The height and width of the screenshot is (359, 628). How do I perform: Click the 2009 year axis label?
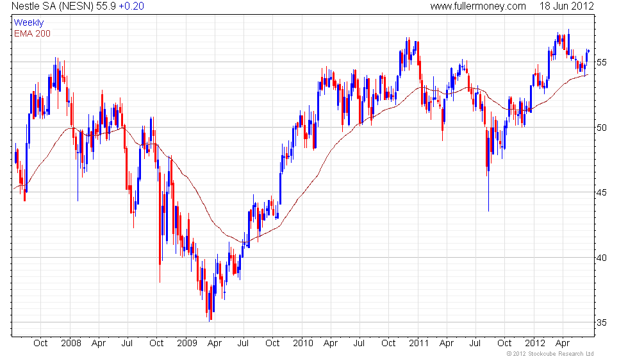point(187,343)
